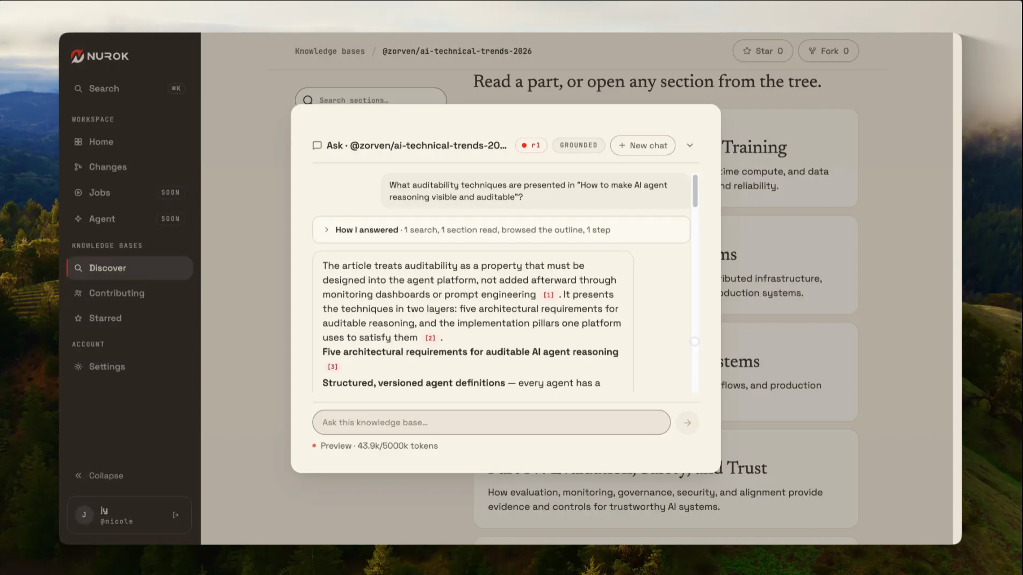Click the Search sections field
The height and width of the screenshot is (575, 1023).
click(371, 98)
